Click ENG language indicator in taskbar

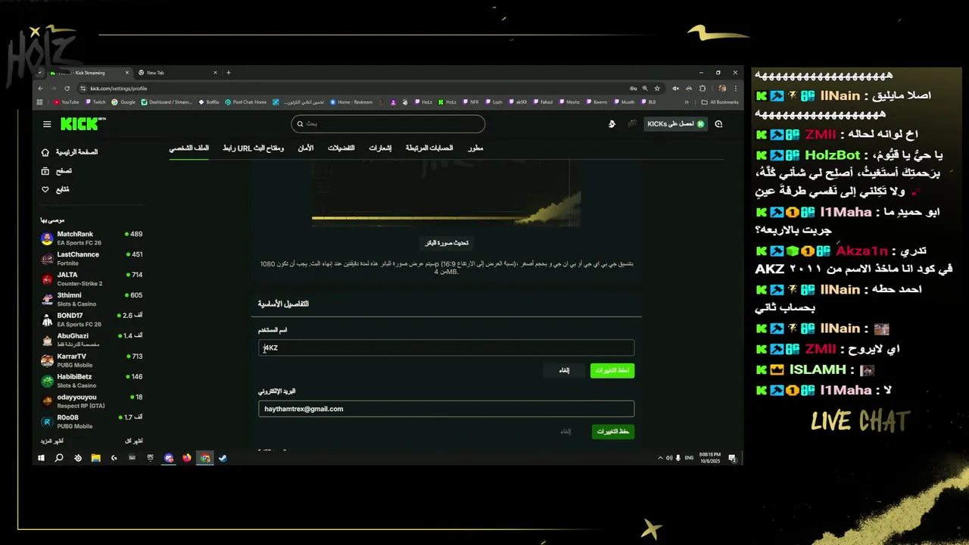pos(689,458)
